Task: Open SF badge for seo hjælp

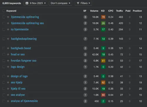Action: 85,83
